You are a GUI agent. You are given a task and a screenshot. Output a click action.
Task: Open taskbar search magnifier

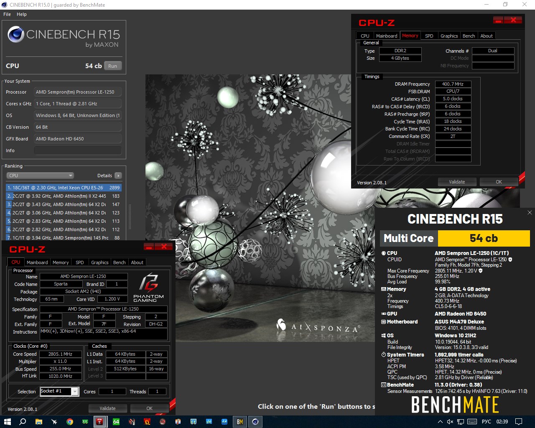coord(23,422)
